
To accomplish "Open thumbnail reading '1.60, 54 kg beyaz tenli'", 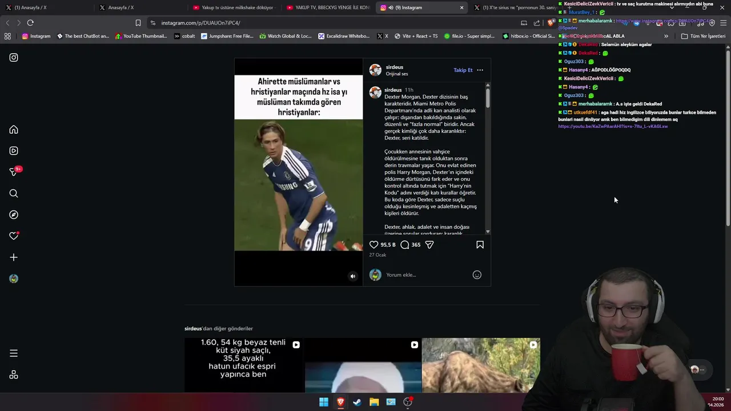I will click(243, 365).
